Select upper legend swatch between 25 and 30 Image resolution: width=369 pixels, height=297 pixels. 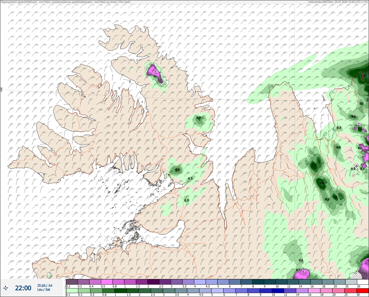[351, 282]
